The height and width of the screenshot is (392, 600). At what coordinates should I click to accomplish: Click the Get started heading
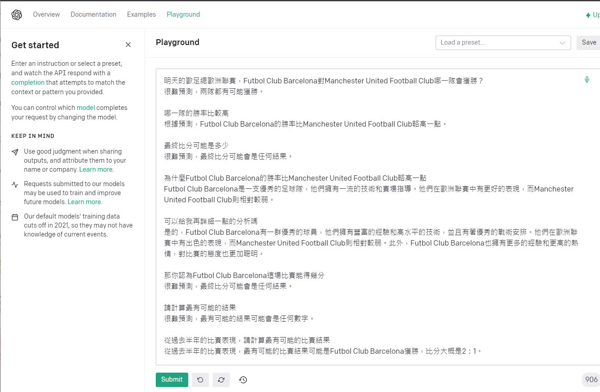(35, 45)
